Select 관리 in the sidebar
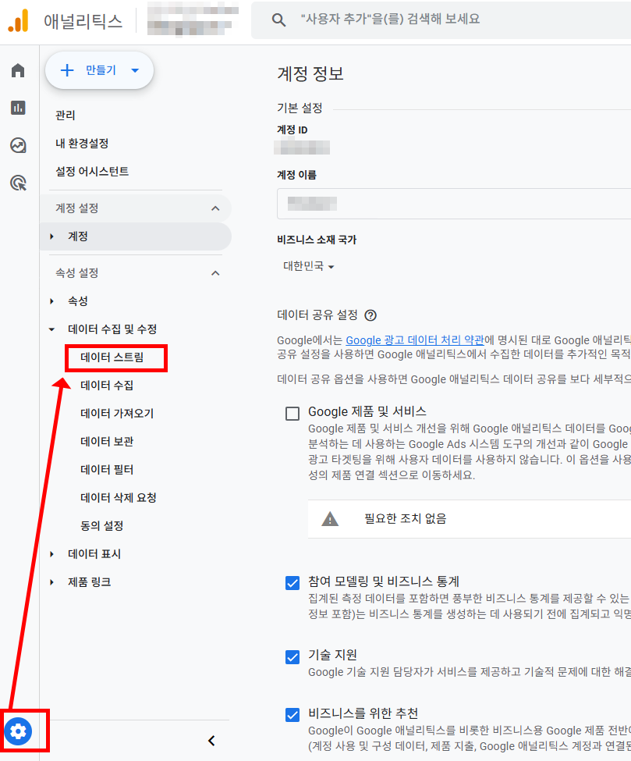Image resolution: width=631 pixels, height=761 pixels. pos(66,116)
